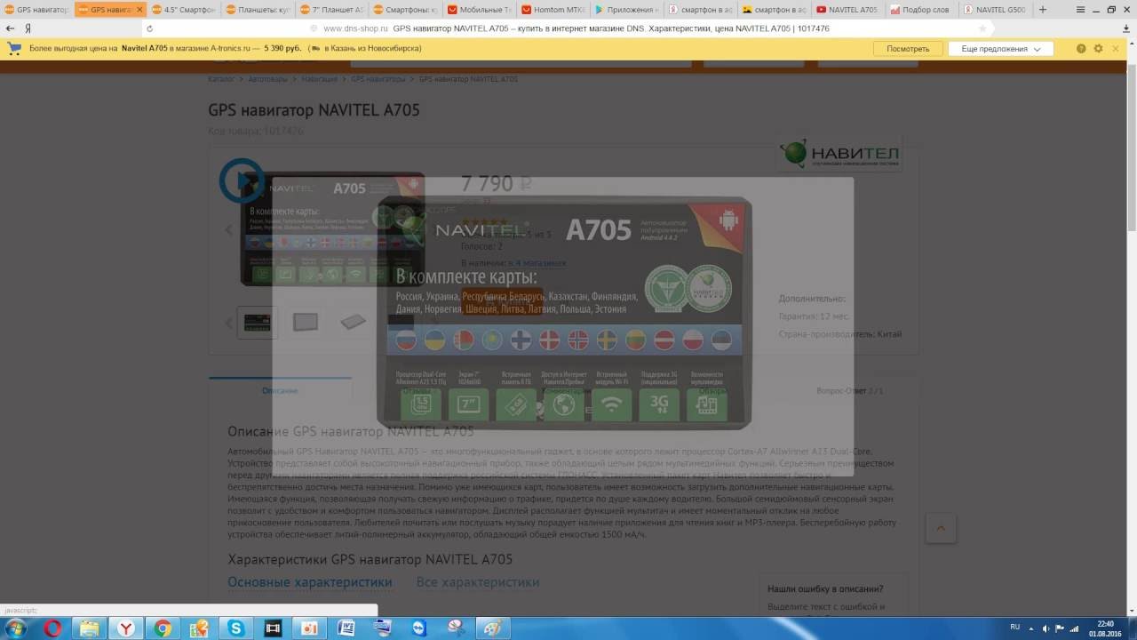Expand 'Еще предложения' dropdown
This screenshot has height=640, width=1137.
(1000, 49)
